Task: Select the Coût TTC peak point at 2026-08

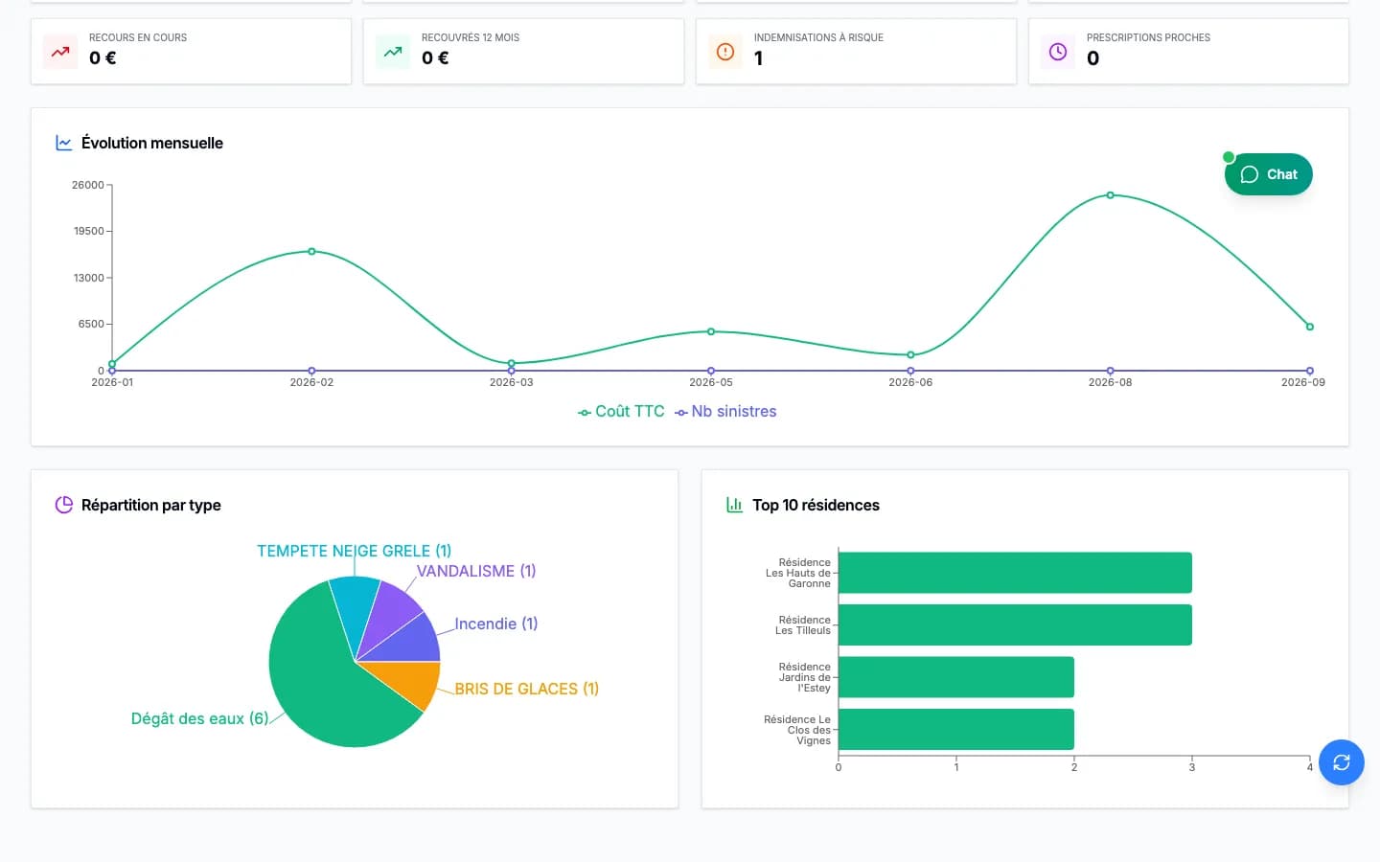Action: click(x=1111, y=195)
